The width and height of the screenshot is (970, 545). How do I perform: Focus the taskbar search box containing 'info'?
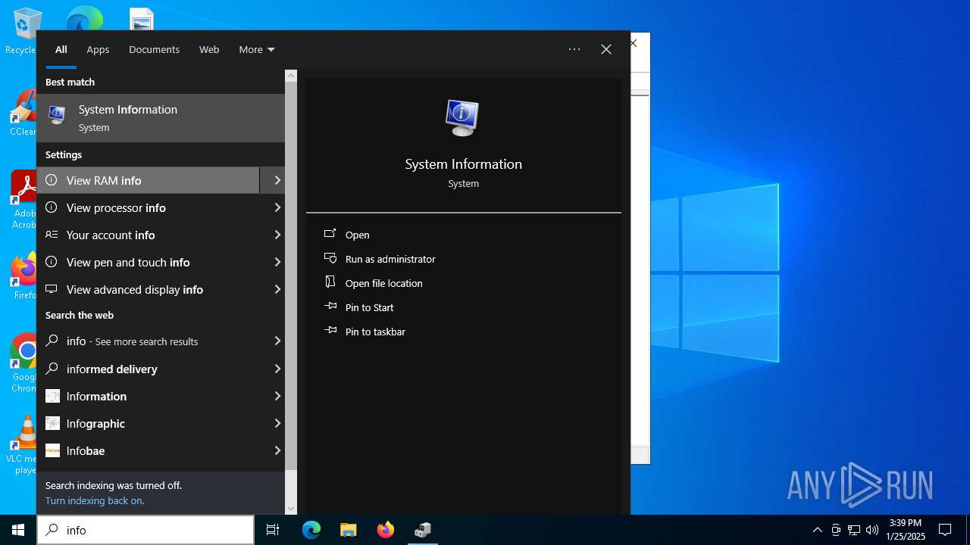[x=145, y=530]
